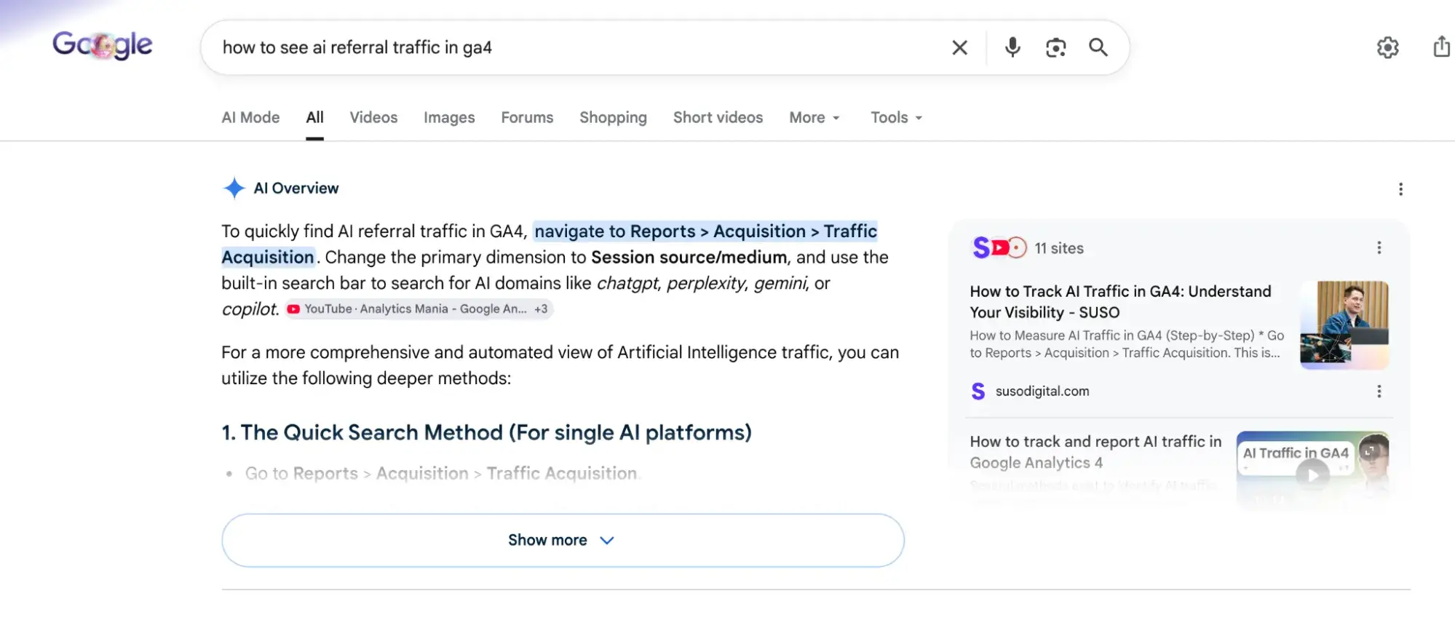This screenshot has height=620, width=1455.
Task: Click the share icon at top right
Action: [x=1442, y=47]
